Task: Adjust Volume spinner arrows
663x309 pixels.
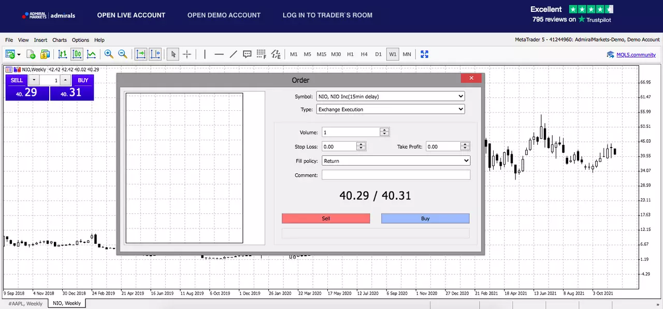Action: [384, 133]
